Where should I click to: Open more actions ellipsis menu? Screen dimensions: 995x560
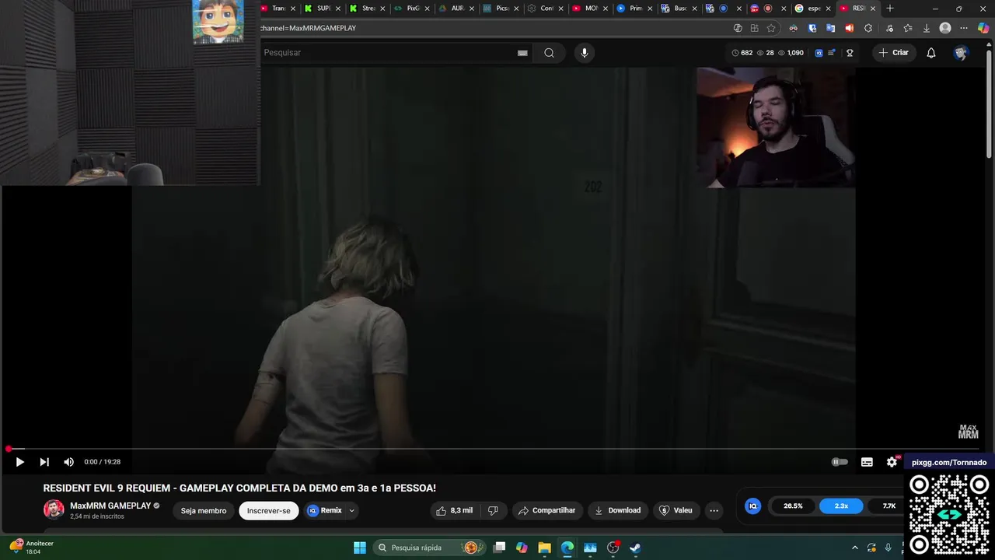coord(714,511)
